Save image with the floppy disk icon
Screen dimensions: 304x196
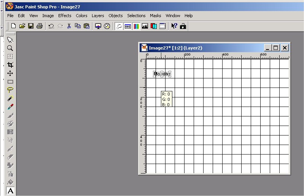pyautogui.click(x=30, y=26)
